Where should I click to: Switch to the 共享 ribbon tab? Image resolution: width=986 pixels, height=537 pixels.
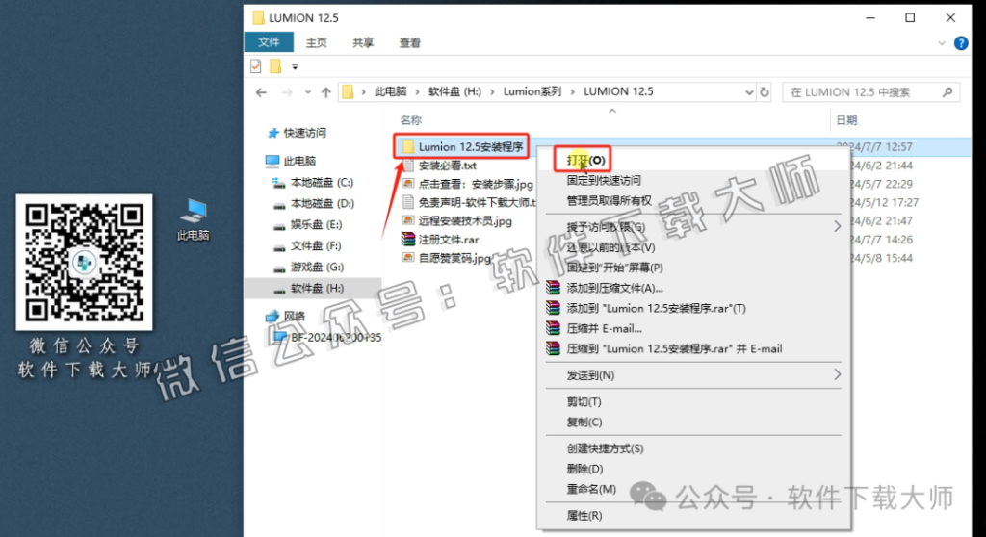coord(363,42)
